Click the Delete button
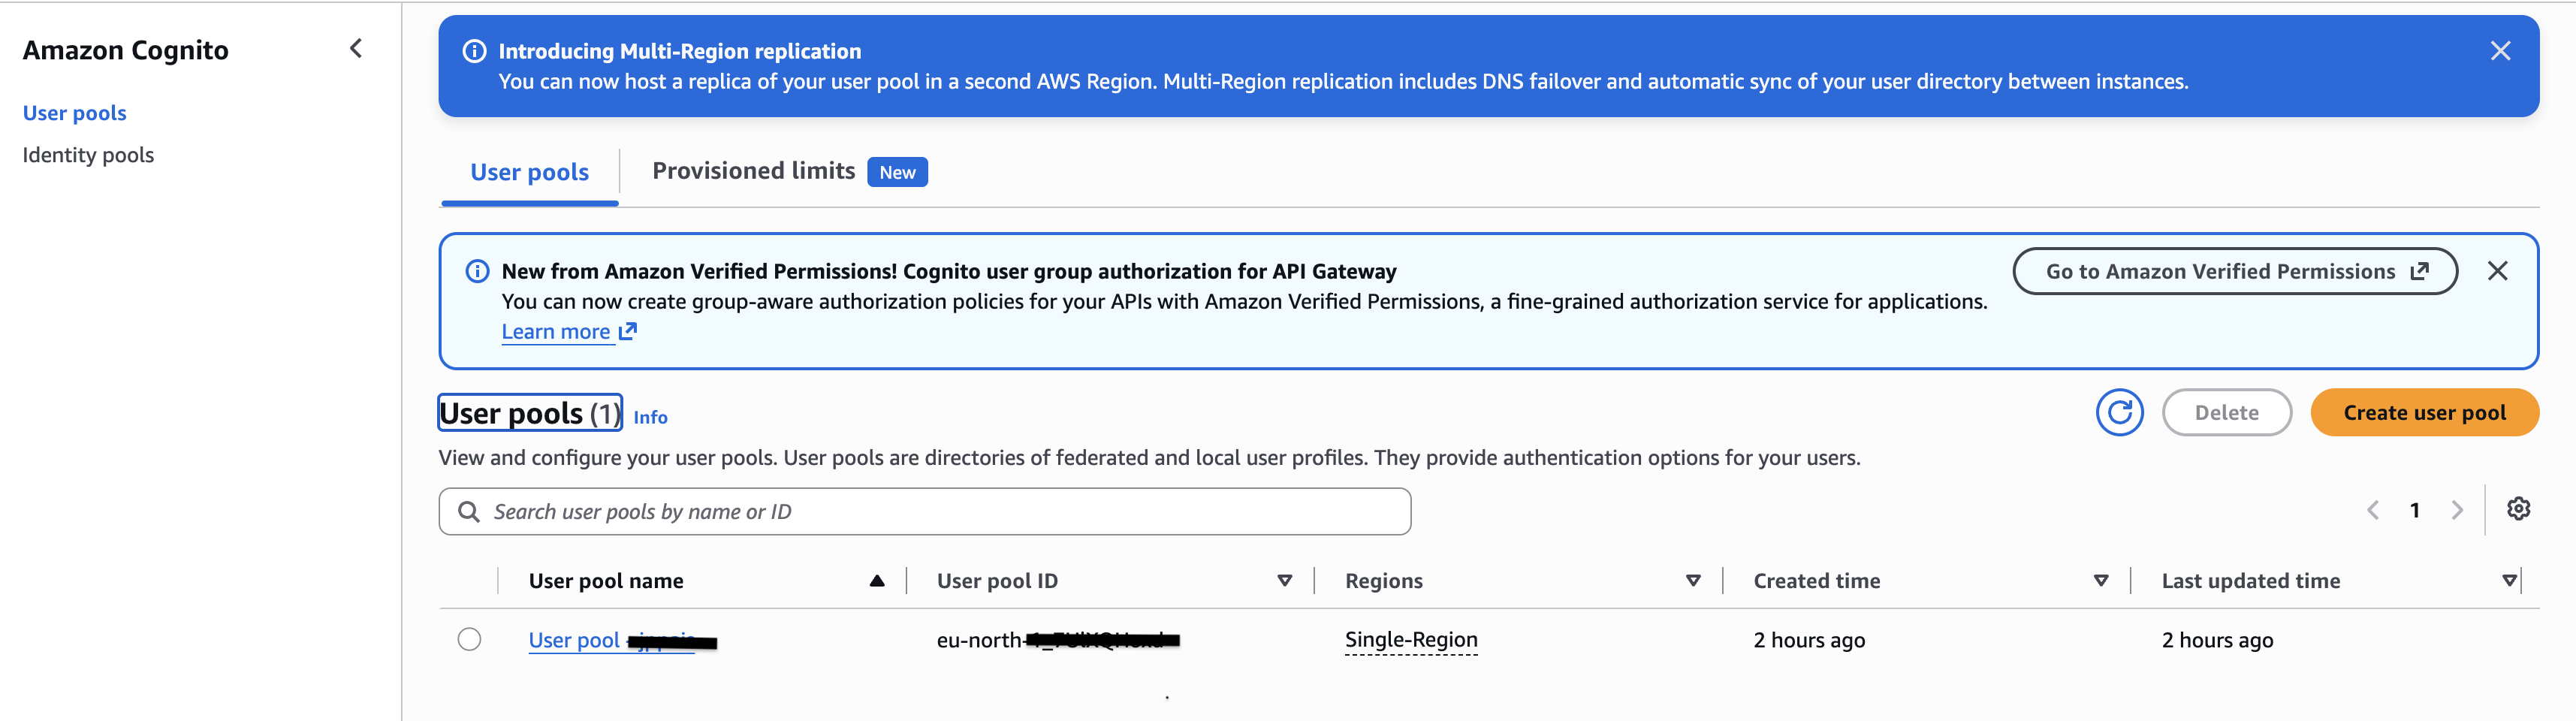The width and height of the screenshot is (2576, 721). pyautogui.click(x=2226, y=413)
